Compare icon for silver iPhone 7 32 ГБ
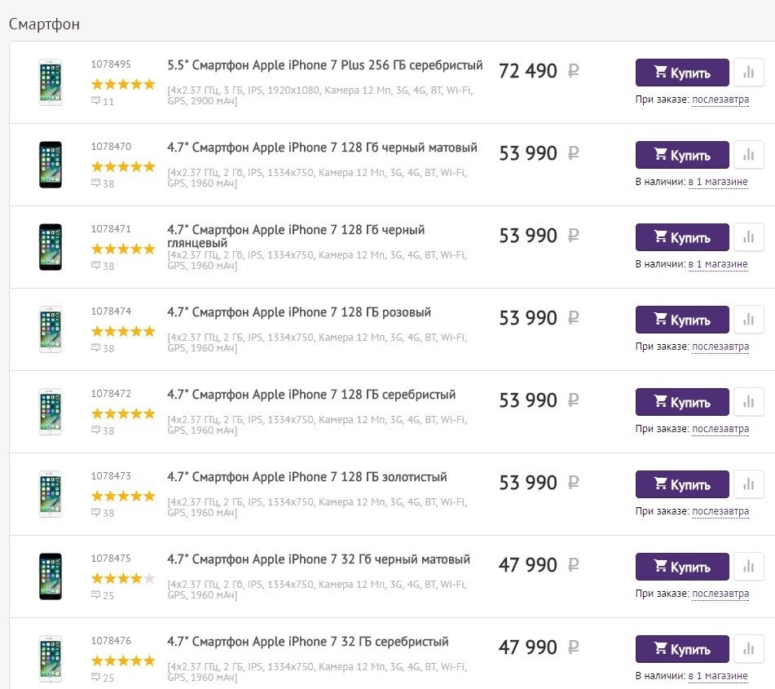 coord(748,649)
